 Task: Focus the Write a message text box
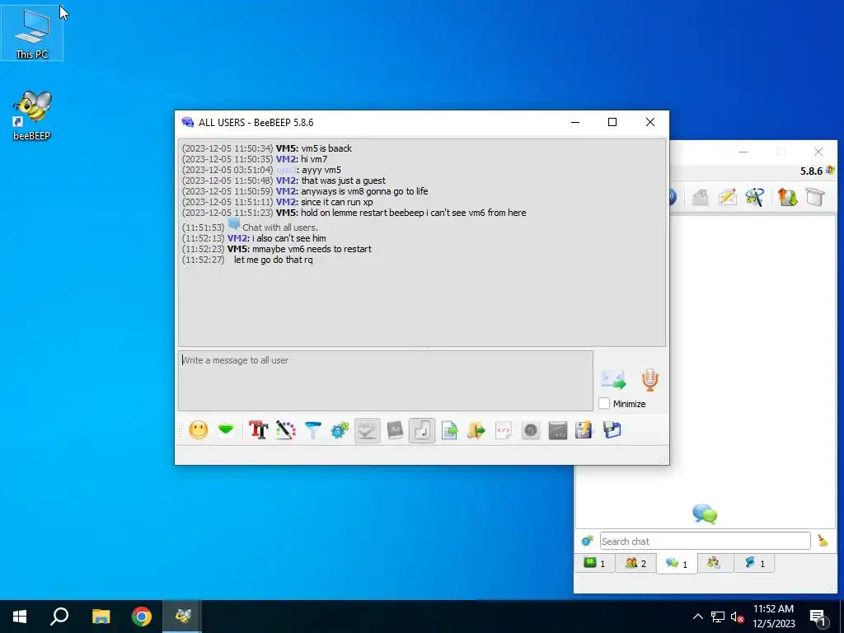tap(386, 381)
